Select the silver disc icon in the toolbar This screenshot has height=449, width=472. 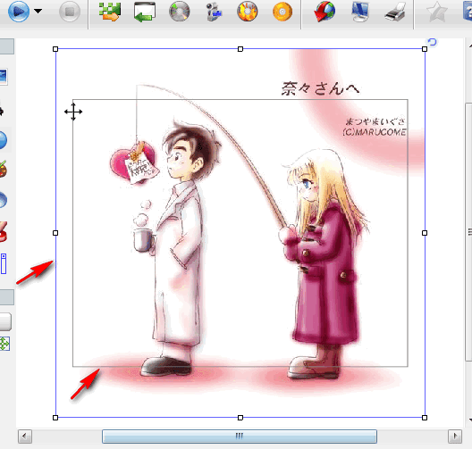click(x=180, y=12)
